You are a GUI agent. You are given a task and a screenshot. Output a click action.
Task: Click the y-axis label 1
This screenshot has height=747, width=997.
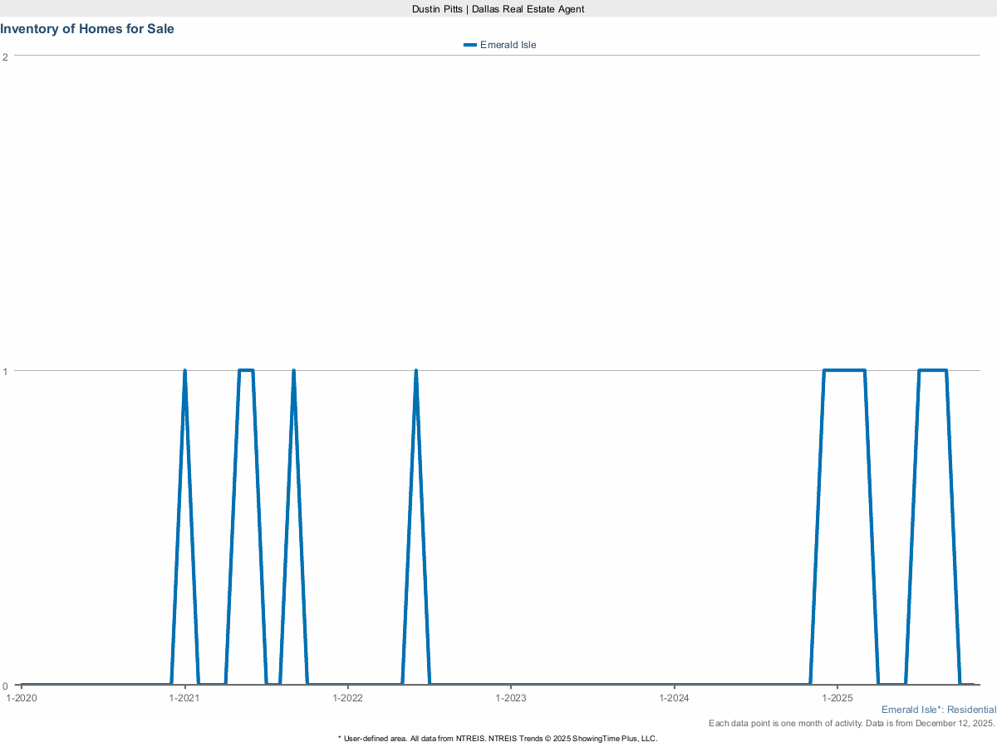(x=6, y=371)
